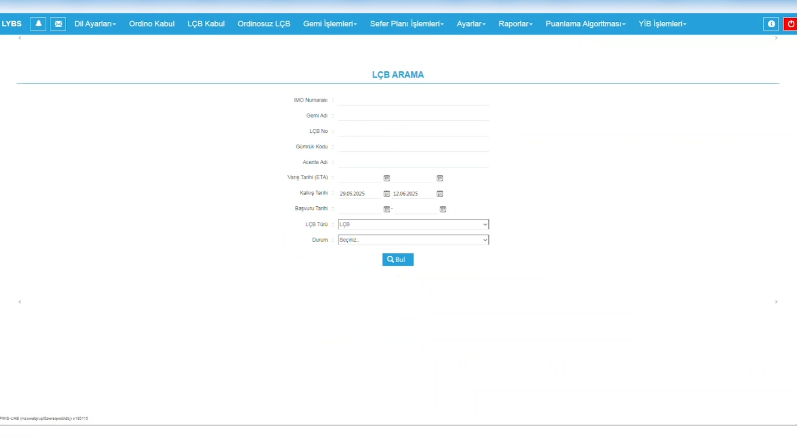The image size is (797, 438).
Task: Open the Gemi İşlemleri menu
Action: 330,24
